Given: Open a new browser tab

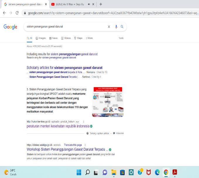Looking at the screenshot, I should 101,4.
